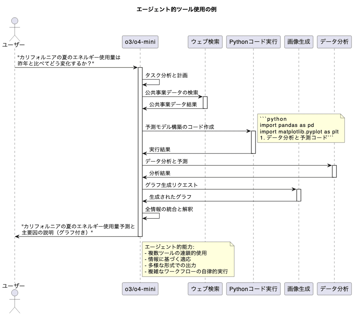The height and width of the screenshot is (316, 354).
Task: Select the top Pythonコード実行 participant box
Action: 253,42
